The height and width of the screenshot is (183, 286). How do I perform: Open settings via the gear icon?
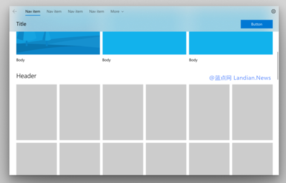tap(273, 11)
